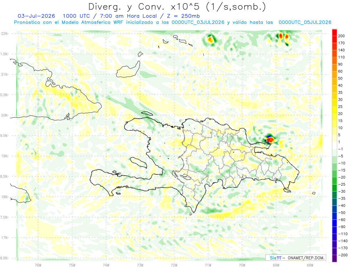Click the '-110' value on the color scale
This screenshot has width=348, height=269.
click(x=342, y=234)
